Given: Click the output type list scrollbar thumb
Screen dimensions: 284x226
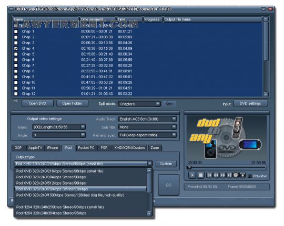Looking at the screenshot, I should (149, 182).
